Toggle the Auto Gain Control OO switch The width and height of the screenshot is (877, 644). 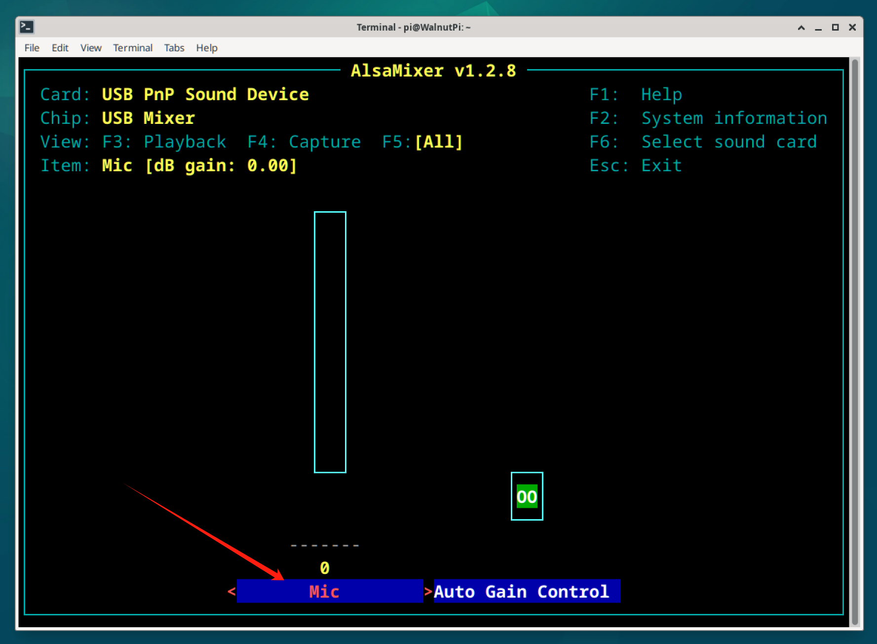(x=527, y=496)
